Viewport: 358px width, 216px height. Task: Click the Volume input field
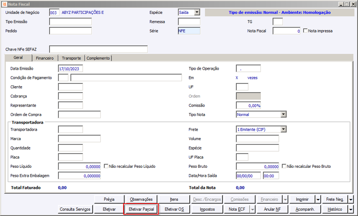coord(258,139)
